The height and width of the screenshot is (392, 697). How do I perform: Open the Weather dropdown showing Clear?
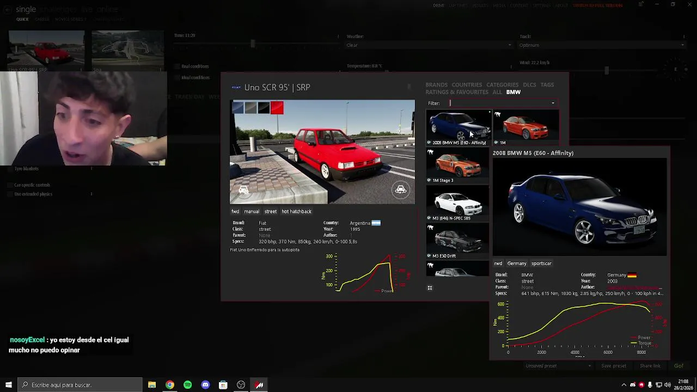430,45
